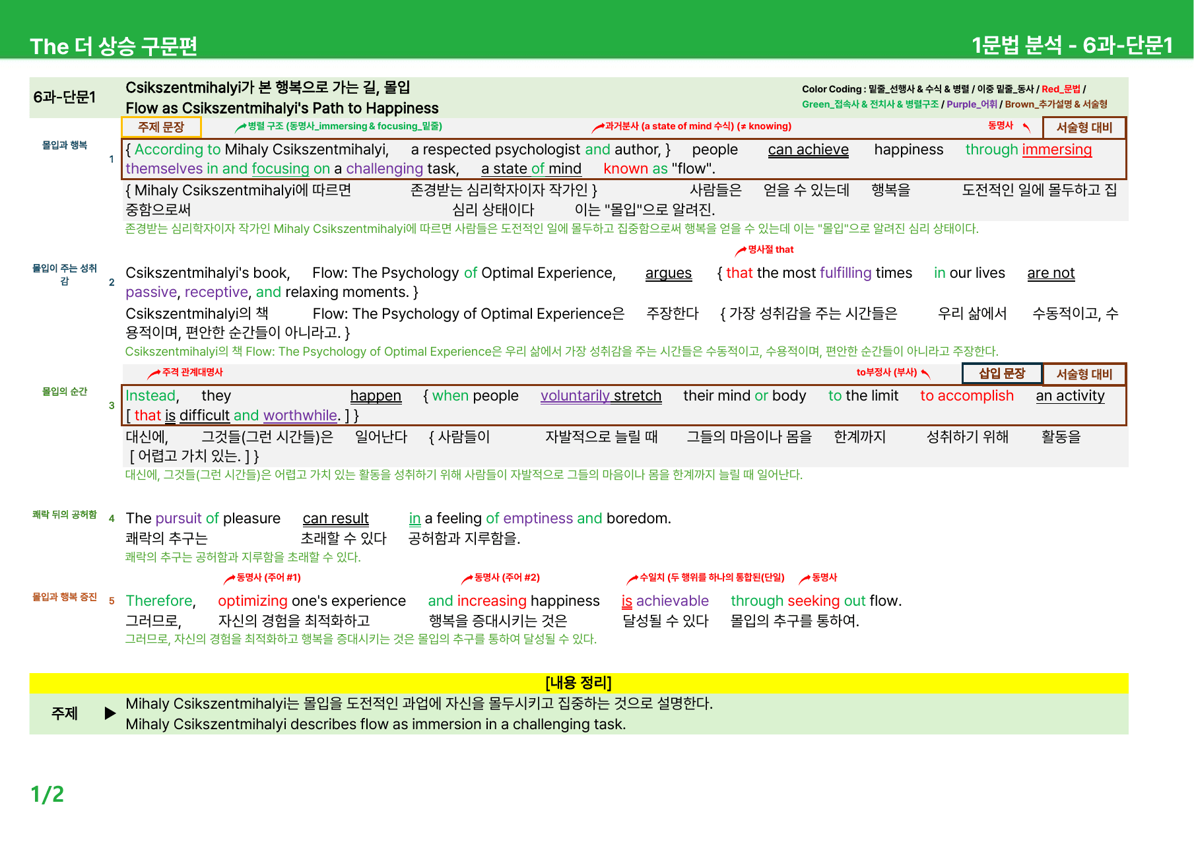This screenshot has height=844, width=1194.
Task: Click the red word 'optimizing'
Action: [x=253, y=601]
